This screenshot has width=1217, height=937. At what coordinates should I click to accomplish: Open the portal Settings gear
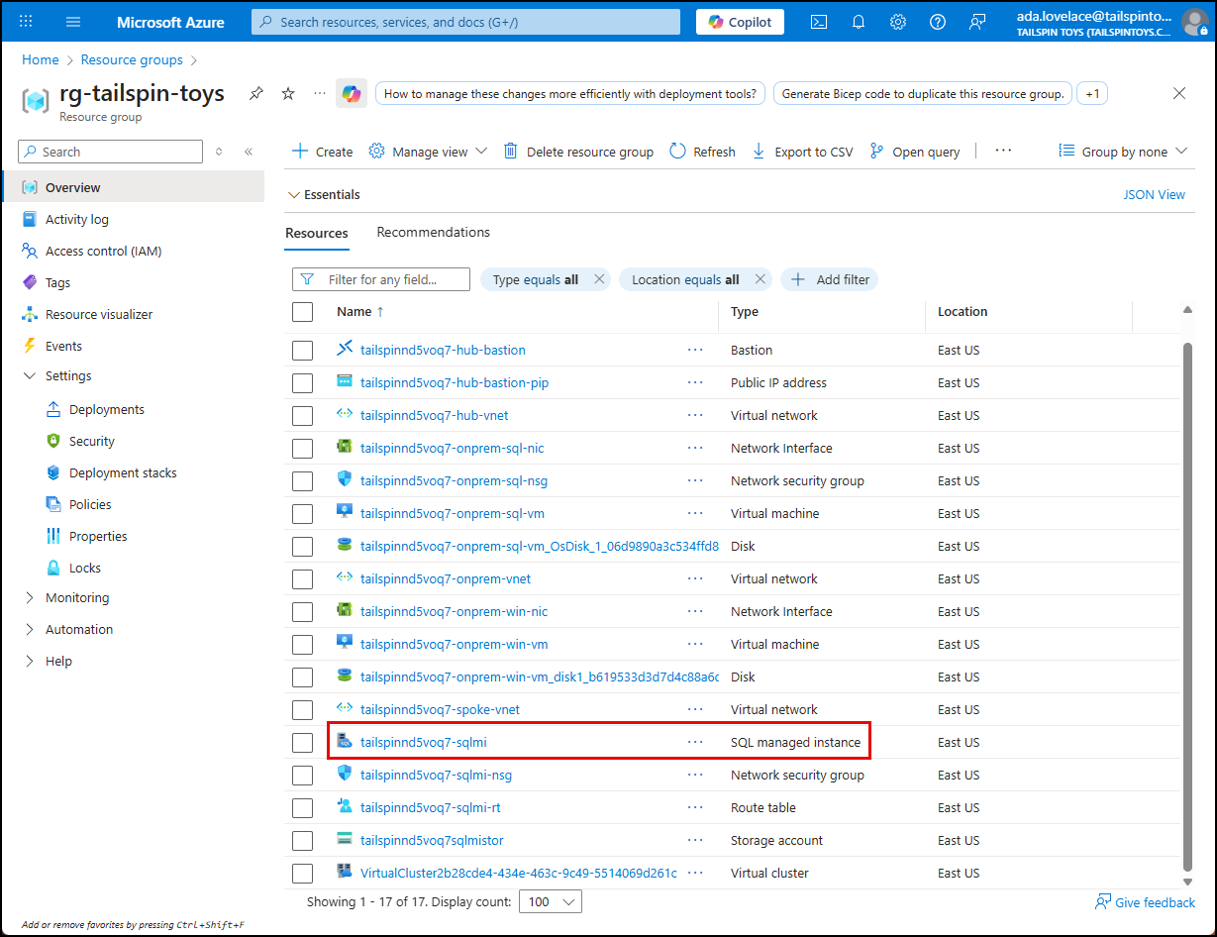pyautogui.click(x=897, y=21)
